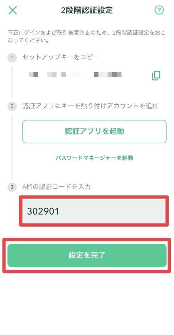The width and height of the screenshot is (174, 335).
Task: Select the step 1 number circle
Action: [x=12, y=57]
